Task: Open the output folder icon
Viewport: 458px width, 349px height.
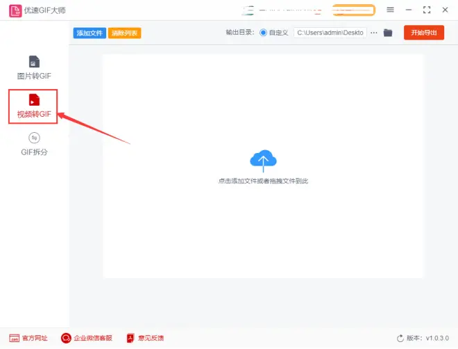Action: pyautogui.click(x=388, y=33)
